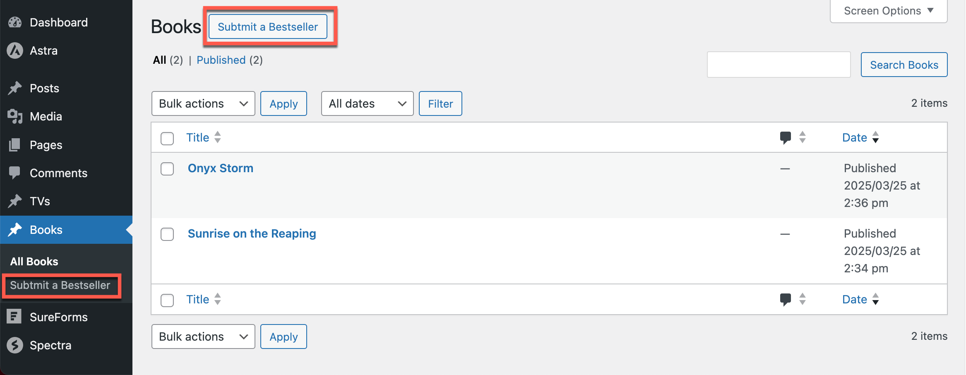Check the Sunrise on the Reaping row
Image resolution: width=966 pixels, height=375 pixels.
coord(167,234)
